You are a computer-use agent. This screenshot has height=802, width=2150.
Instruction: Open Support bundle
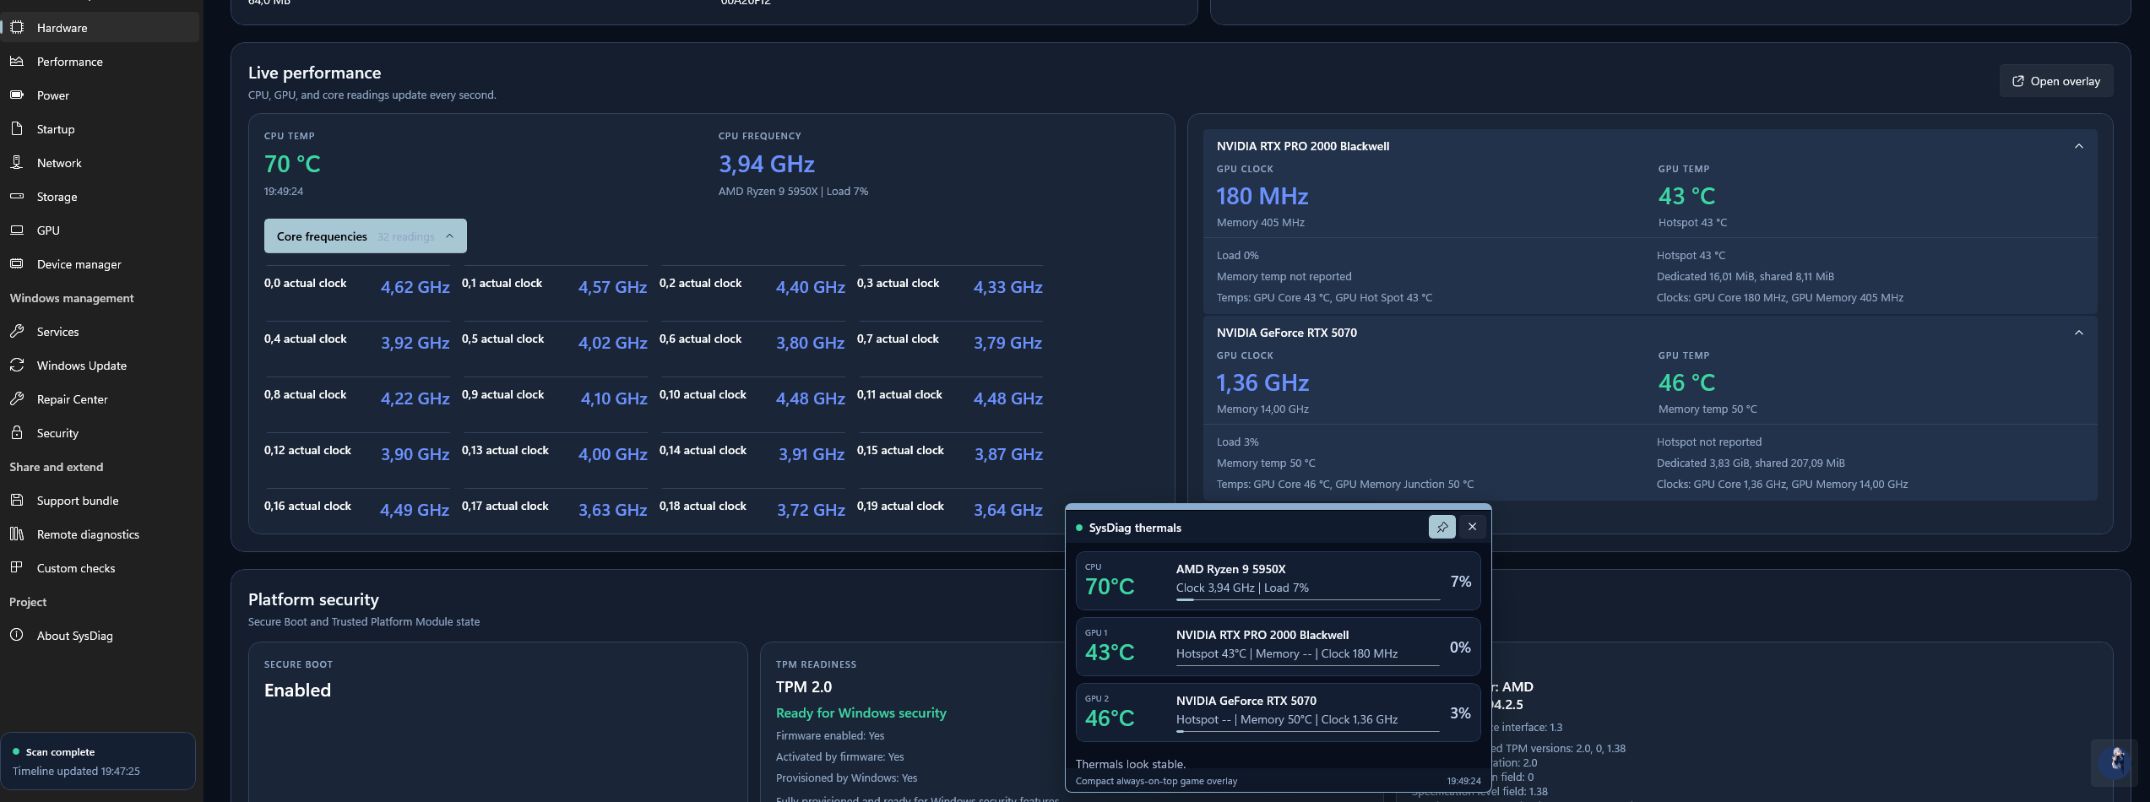tap(100, 500)
